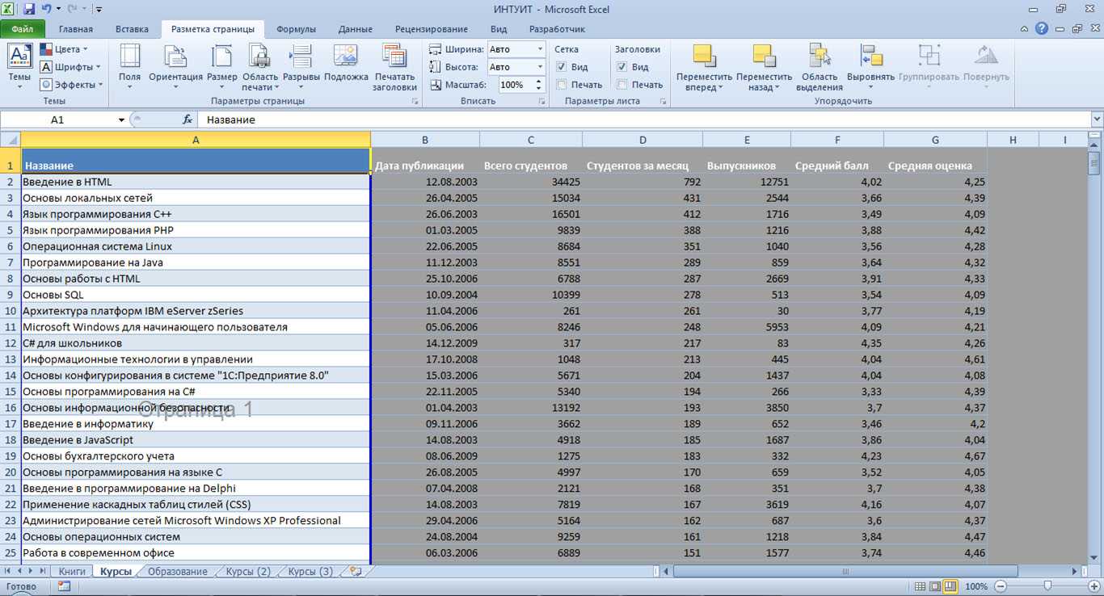Open the File (Файл) tab
1104x596 pixels.
pyautogui.click(x=23, y=29)
